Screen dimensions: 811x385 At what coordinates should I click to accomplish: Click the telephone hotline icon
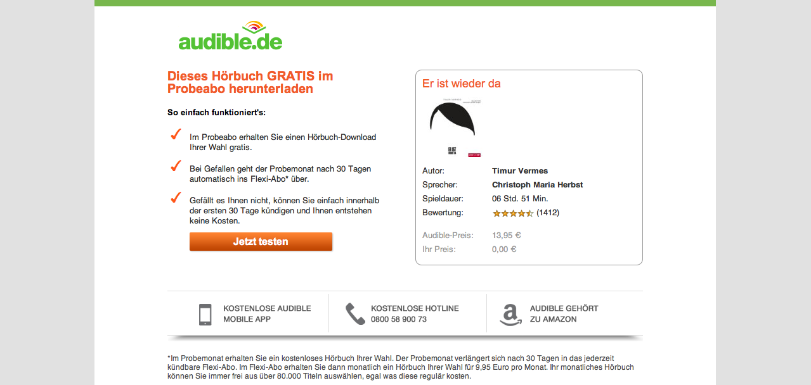pos(354,313)
